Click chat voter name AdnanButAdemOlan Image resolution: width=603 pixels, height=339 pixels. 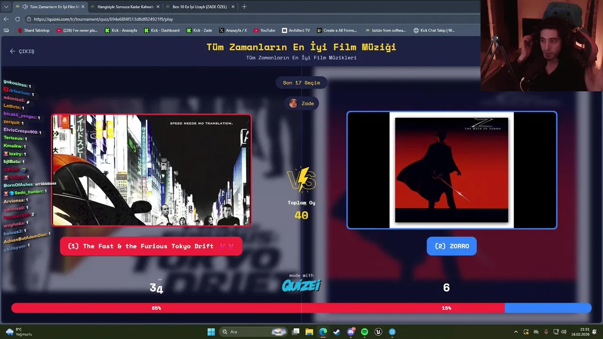pos(26,238)
